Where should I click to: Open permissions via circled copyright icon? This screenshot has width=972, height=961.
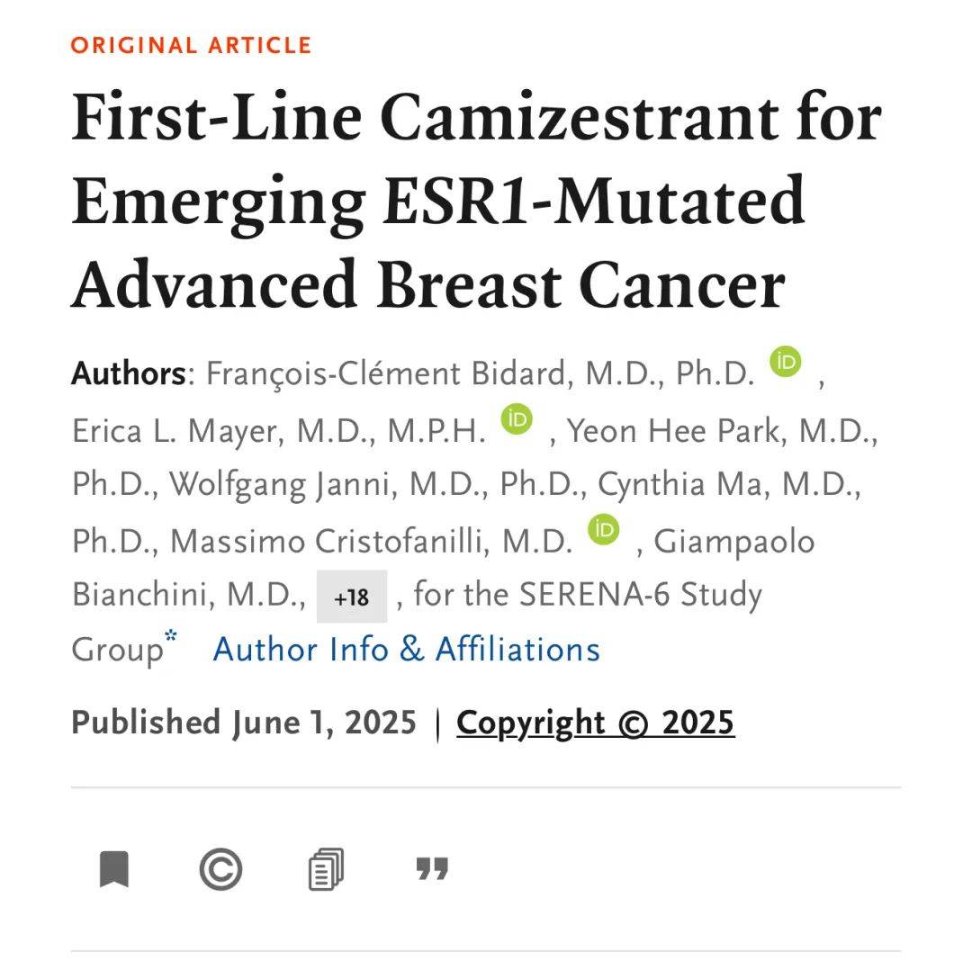click(220, 869)
